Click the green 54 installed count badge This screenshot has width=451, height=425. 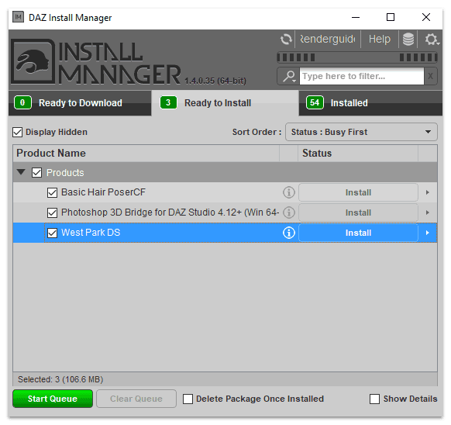(x=315, y=103)
